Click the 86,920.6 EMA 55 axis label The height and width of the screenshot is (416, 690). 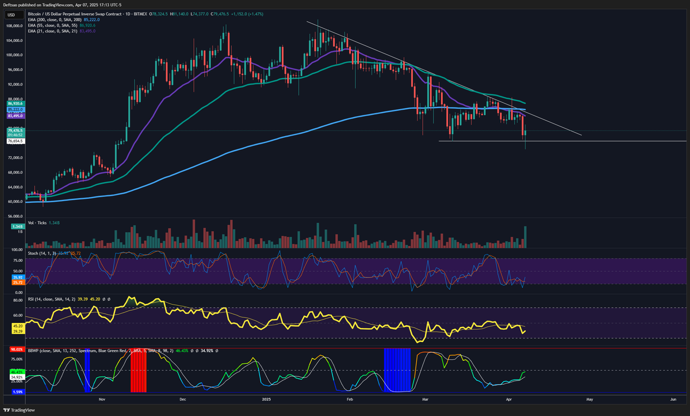pyautogui.click(x=15, y=103)
